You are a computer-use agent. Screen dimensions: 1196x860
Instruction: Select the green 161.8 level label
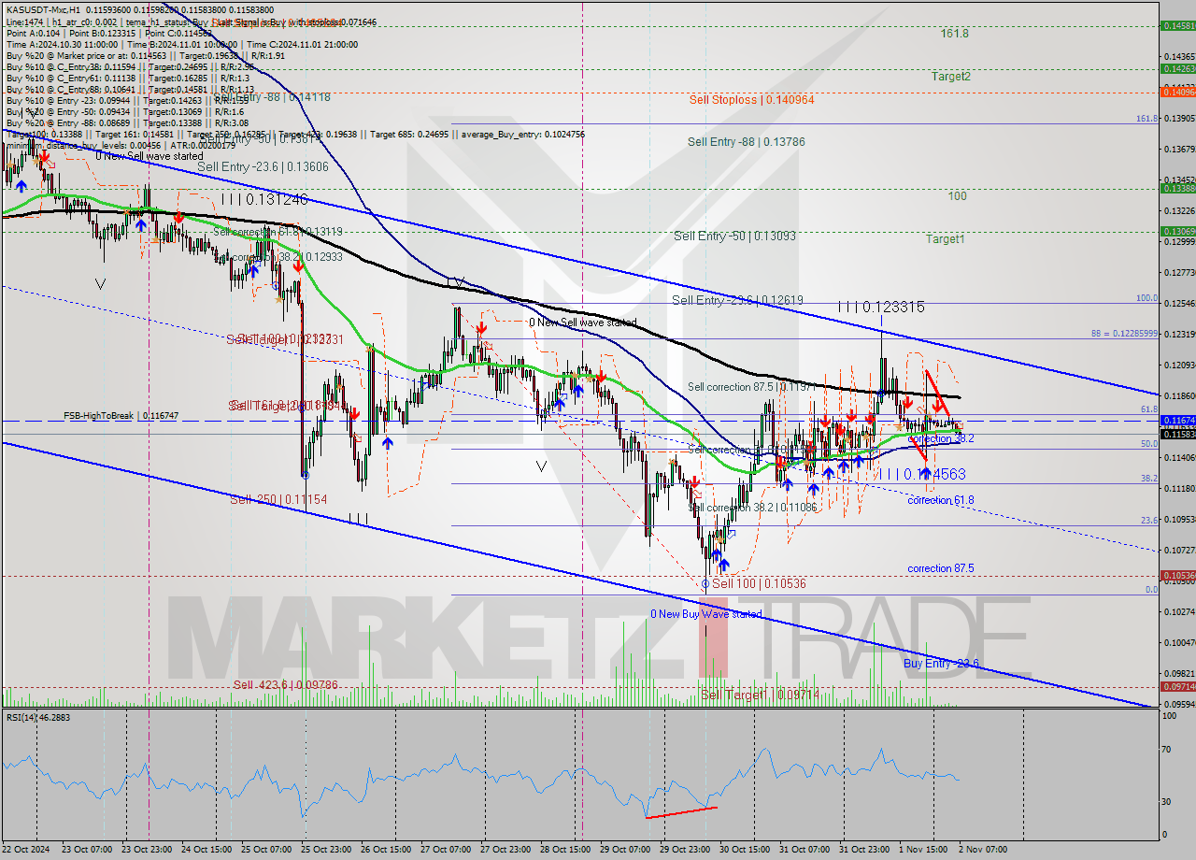tap(955, 33)
